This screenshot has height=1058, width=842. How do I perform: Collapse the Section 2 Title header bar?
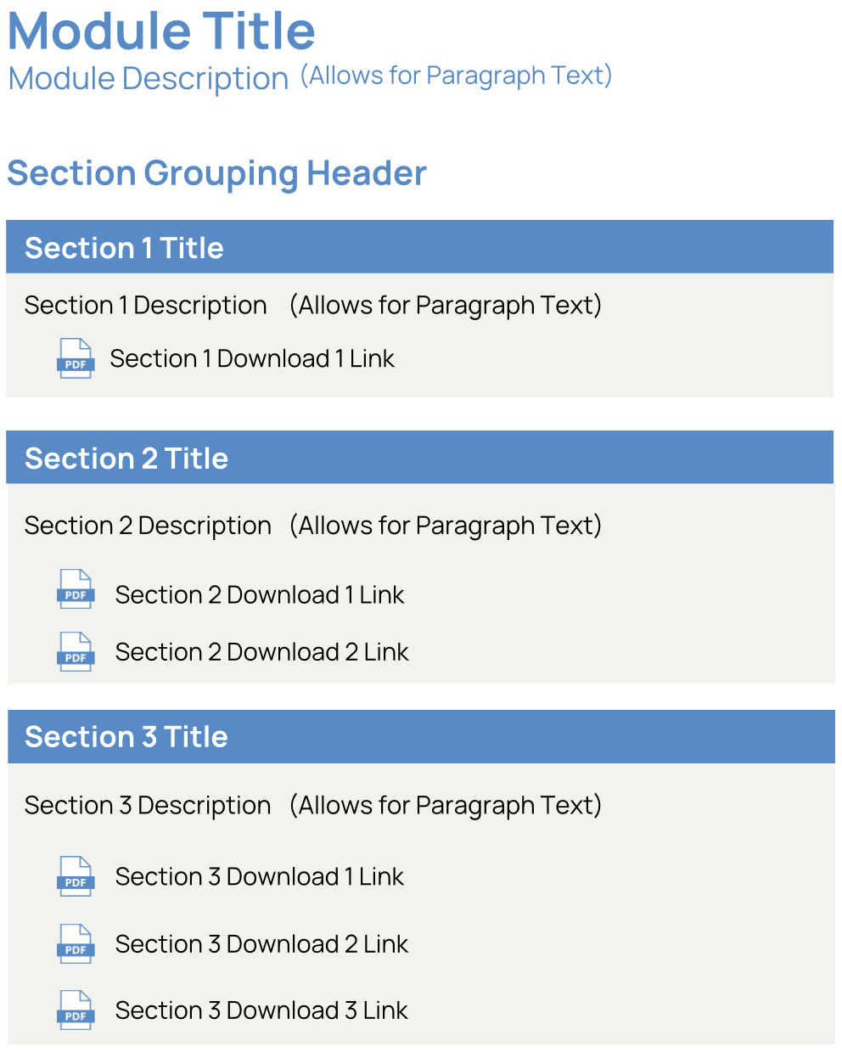(419, 459)
